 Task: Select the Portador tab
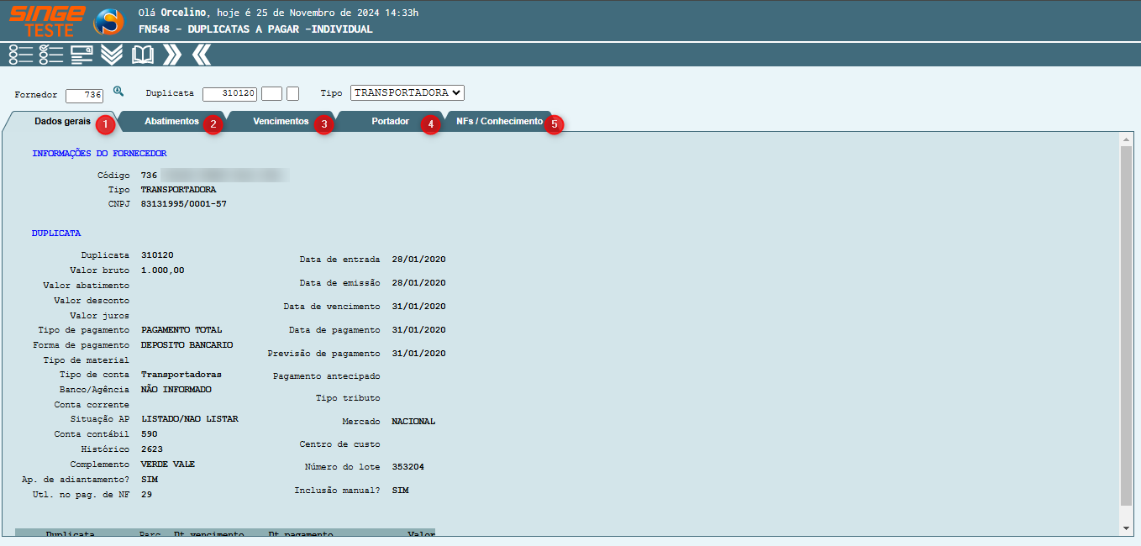click(x=390, y=121)
